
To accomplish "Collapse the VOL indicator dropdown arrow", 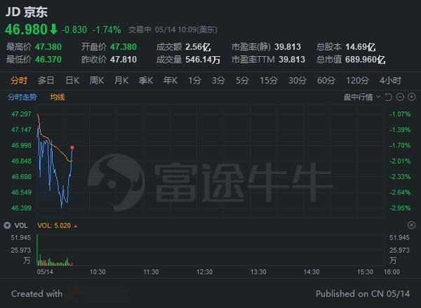I will coord(7,225).
